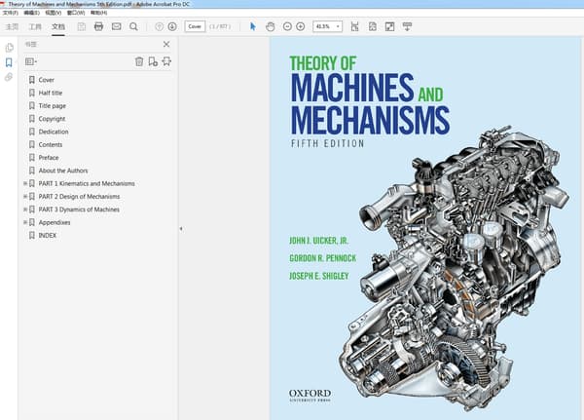Jump to INDEX bookmark
Image resolution: width=584 pixels, height=420 pixels.
(48, 236)
